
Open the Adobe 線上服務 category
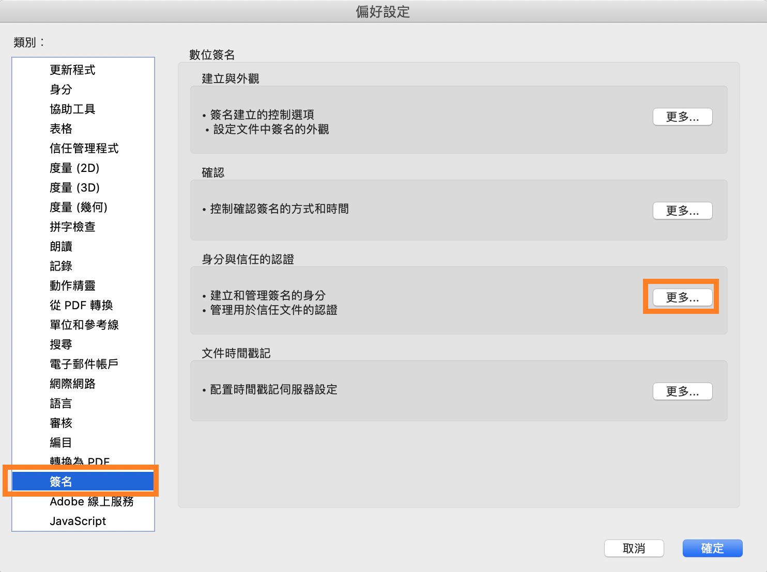tap(83, 501)
